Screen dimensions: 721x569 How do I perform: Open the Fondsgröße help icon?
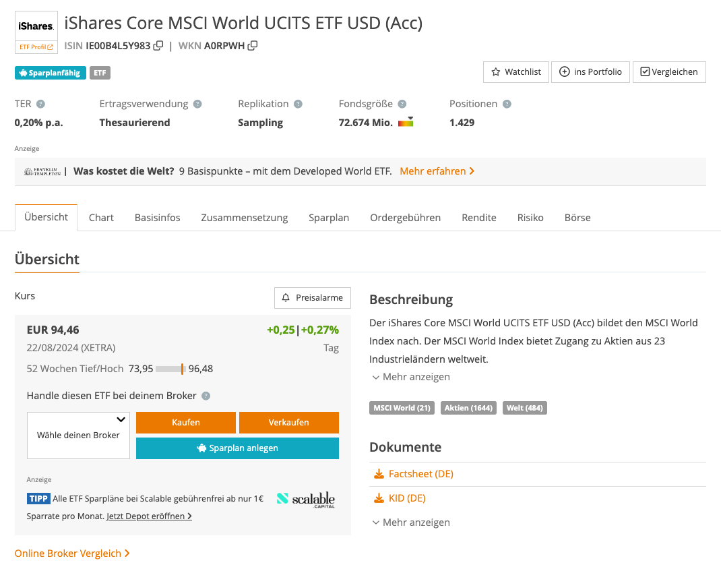pos(402,103)
